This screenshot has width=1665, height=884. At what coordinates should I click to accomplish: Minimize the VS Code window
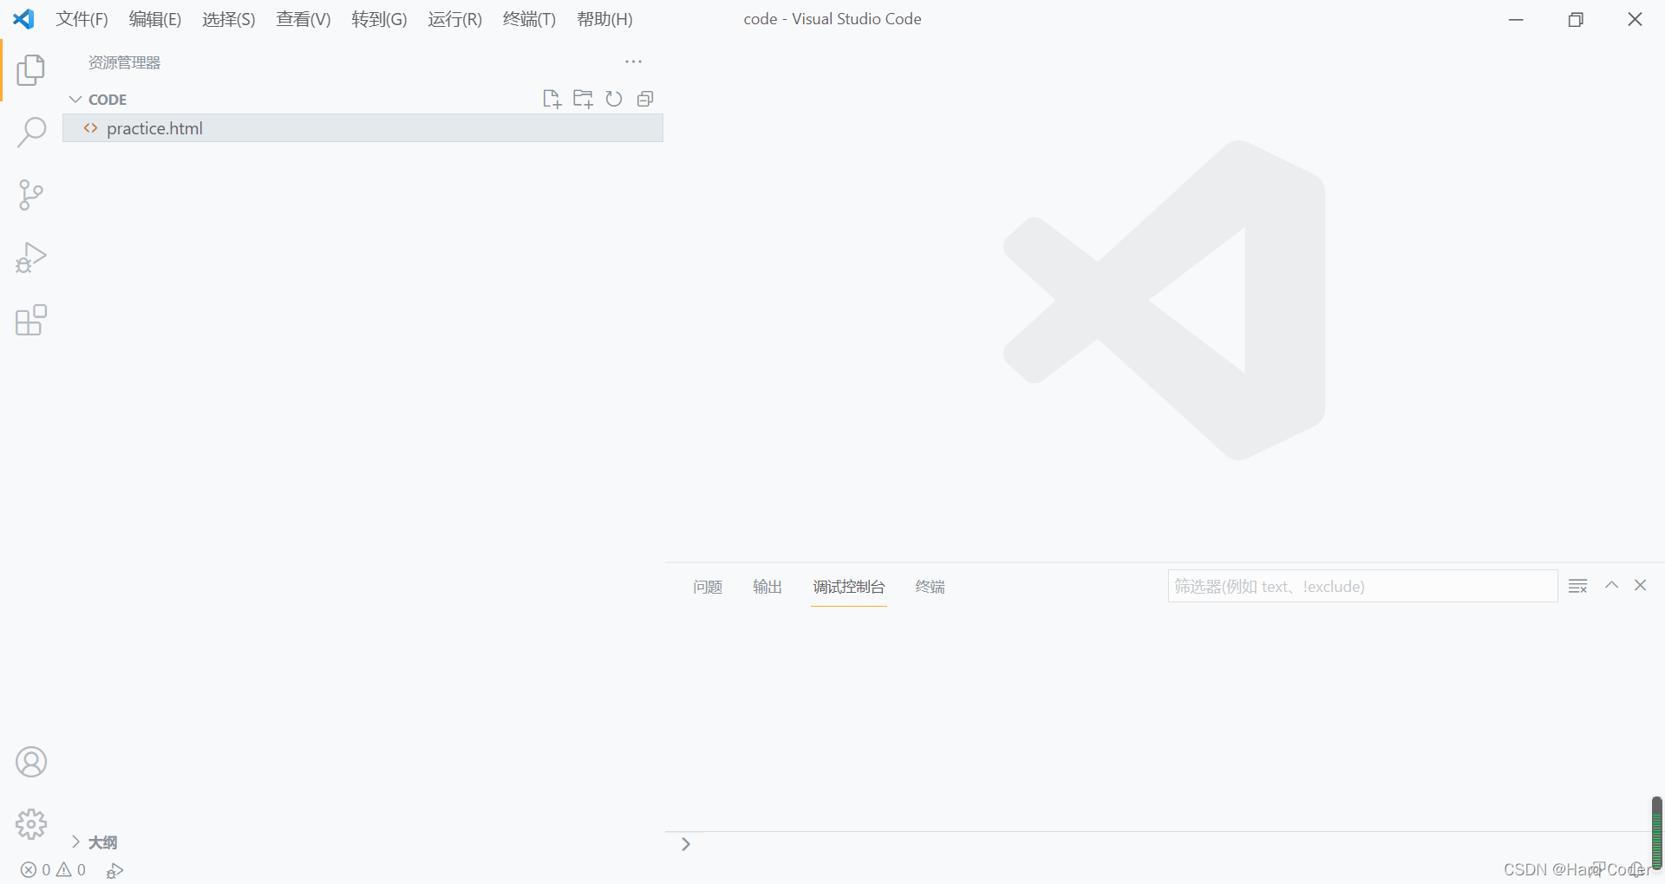point(1516,19)
